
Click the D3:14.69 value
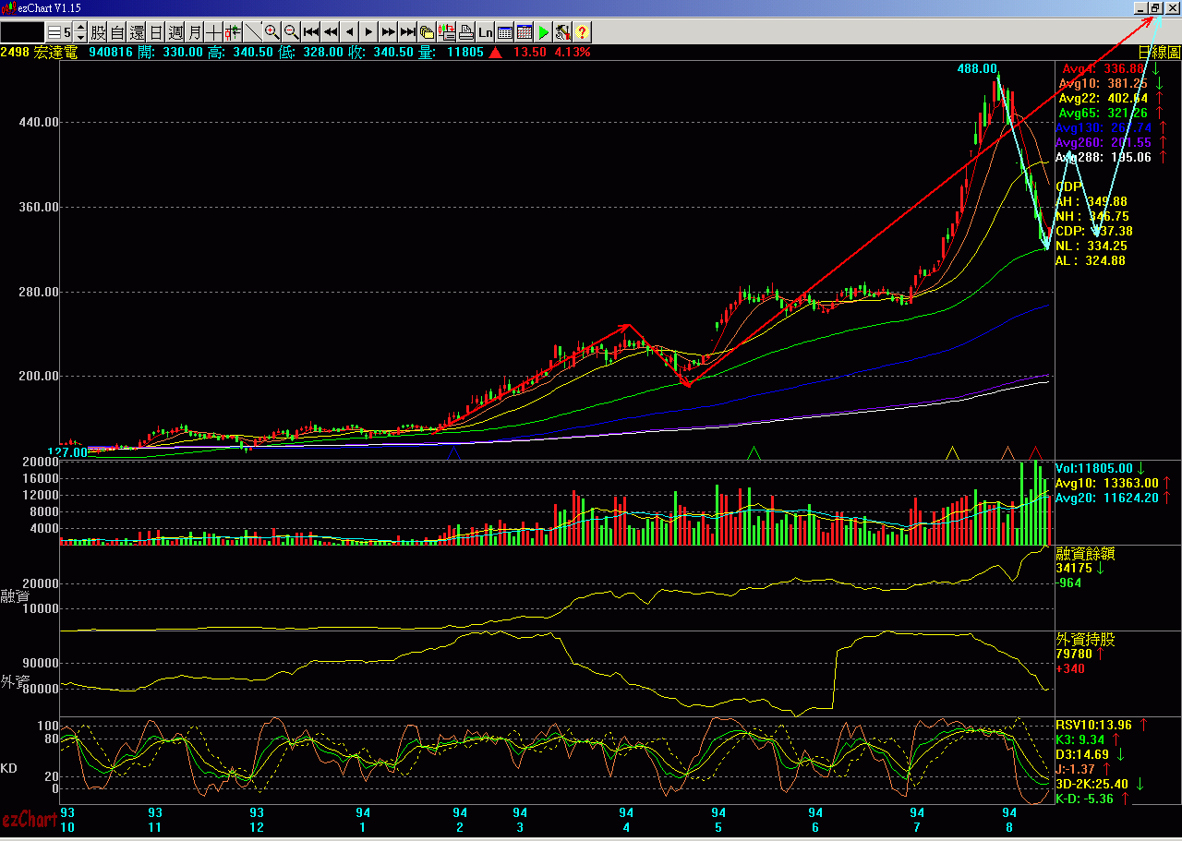coord(1082,754)
